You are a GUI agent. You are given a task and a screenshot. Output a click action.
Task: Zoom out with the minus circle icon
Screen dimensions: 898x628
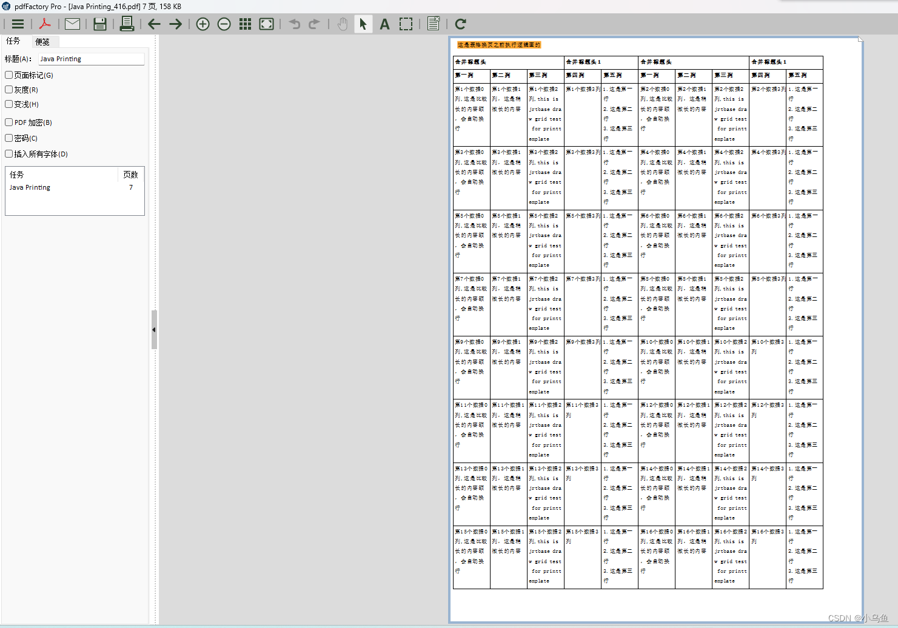[x=224, y=24]
